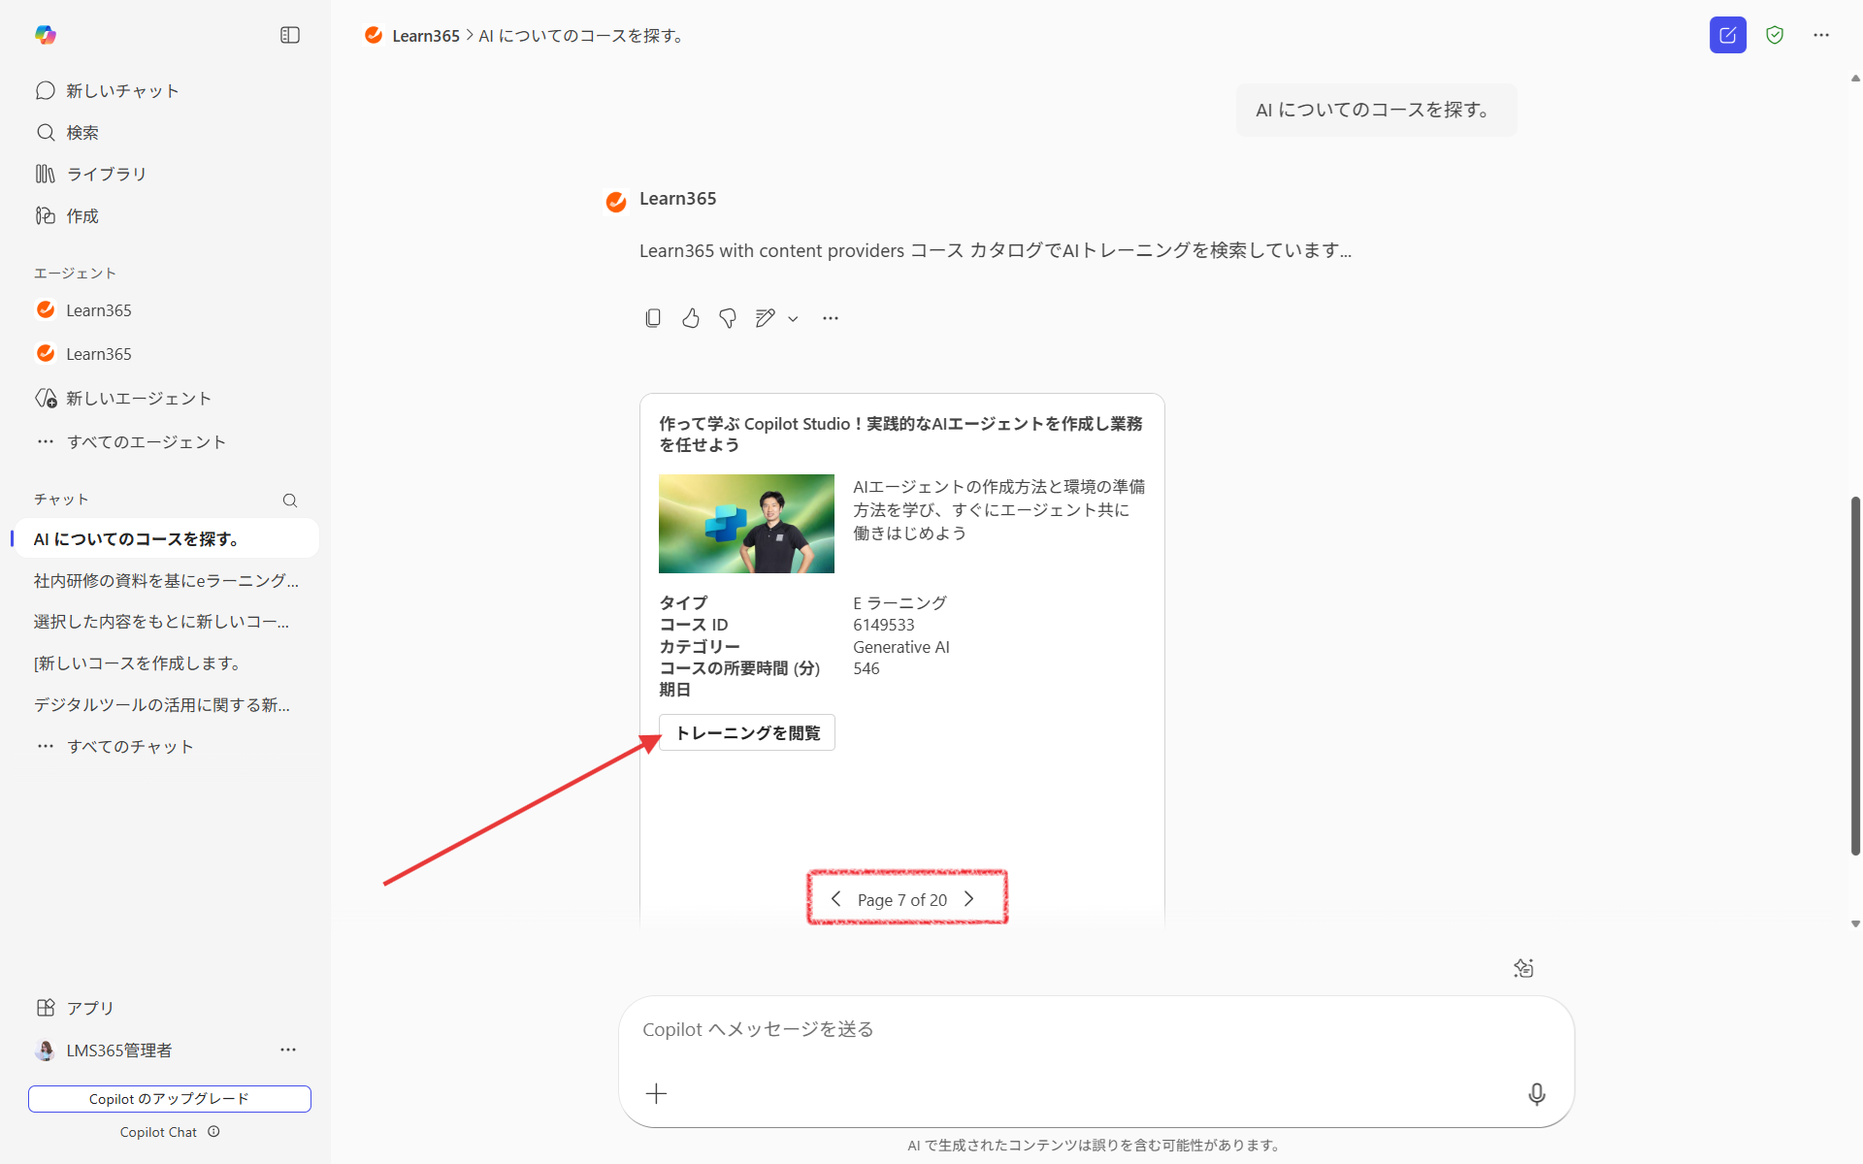This screenshot has height=1164, width=1863.
Task: Expand dropdown arrow next to edit icon
Action: point(793,319)
